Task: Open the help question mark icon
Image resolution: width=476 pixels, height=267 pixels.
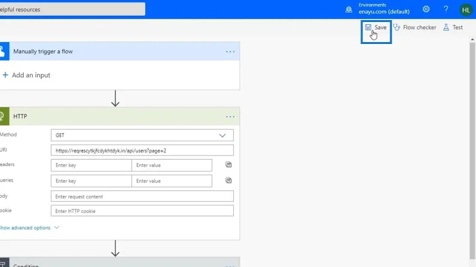Action: point(446,9)
